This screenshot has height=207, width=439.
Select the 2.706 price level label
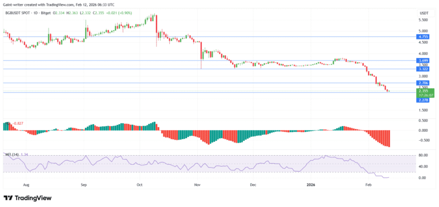click(x=422, y=83)
